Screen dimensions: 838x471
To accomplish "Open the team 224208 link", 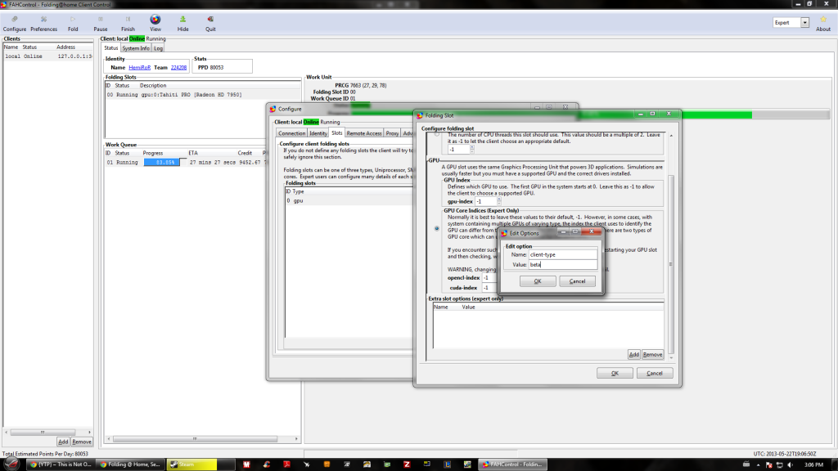I will (x=178, y=68).
